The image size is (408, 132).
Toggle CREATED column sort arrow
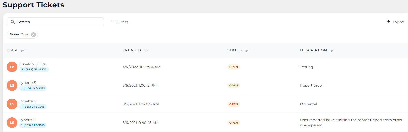[x=146, y=50]
